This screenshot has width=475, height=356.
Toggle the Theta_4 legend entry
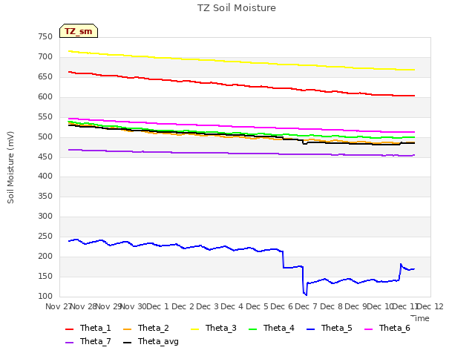tap(272, 328)
